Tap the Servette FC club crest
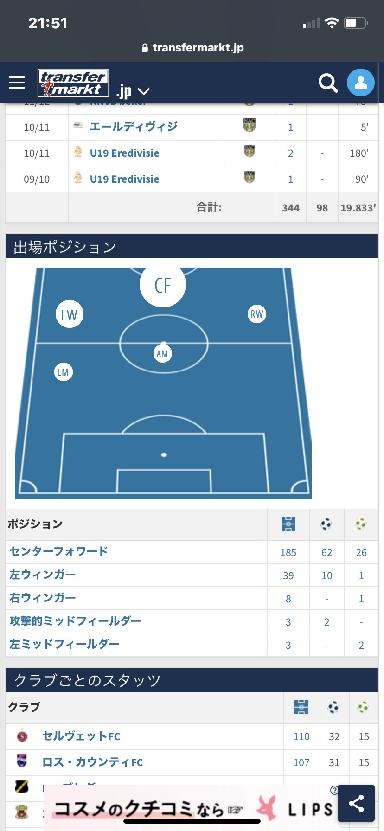 click(x=22, y=736)
